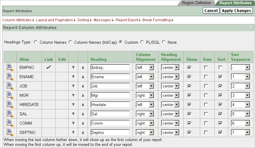This screenshot has height=148, width=255.
Task: Open the SAL column edit icon
Action: point(10,114)
